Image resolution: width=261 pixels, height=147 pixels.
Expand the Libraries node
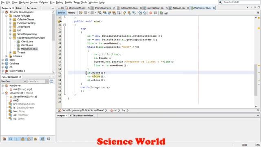point(7,56)
